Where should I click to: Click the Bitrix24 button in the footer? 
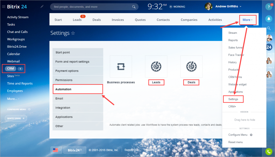[75, 150]
